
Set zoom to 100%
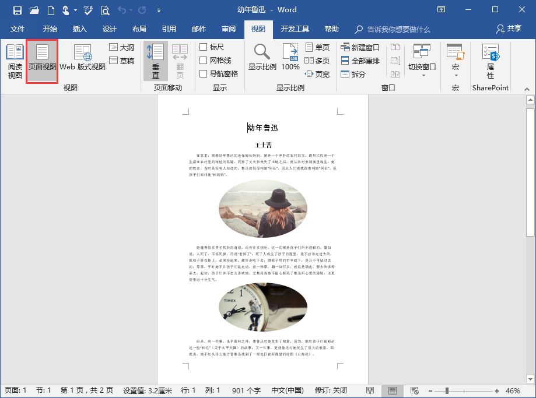pyautogui.click(x=290, y=57)
